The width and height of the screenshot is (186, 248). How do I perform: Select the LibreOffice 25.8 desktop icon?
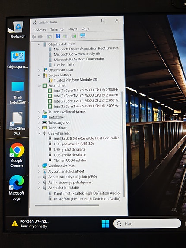tap(17, 124)
